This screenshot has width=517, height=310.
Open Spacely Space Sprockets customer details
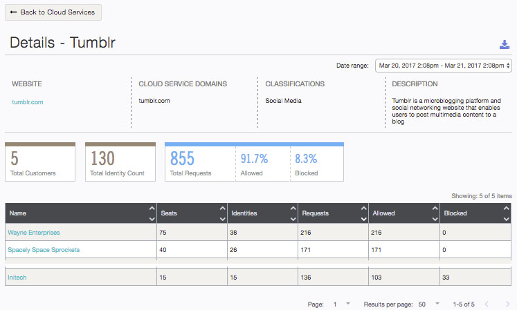(44, 250)
